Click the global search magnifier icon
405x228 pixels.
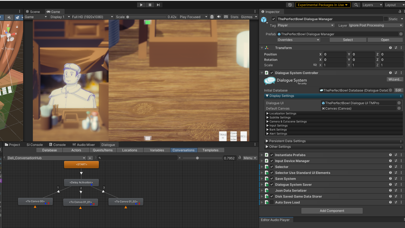point(356,5)
